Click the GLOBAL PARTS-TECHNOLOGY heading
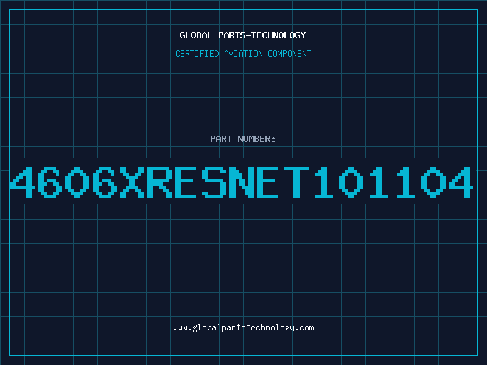 (243, 35)
